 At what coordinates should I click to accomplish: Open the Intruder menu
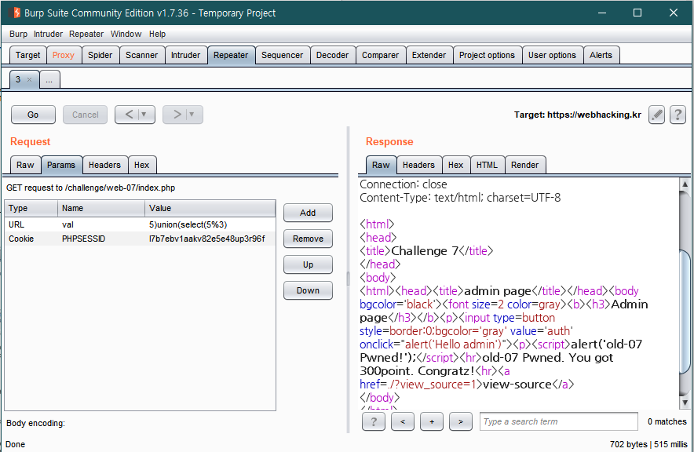pos(48,34)
